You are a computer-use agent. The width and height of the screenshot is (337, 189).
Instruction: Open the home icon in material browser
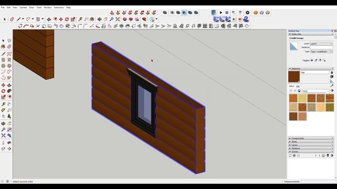point(299,91)
